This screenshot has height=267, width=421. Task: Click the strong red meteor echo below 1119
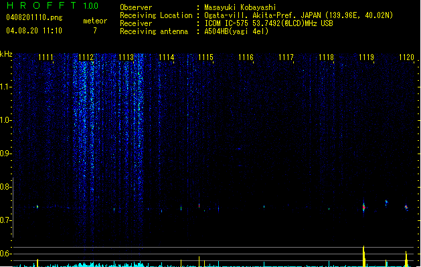click(x=364, y=207)
